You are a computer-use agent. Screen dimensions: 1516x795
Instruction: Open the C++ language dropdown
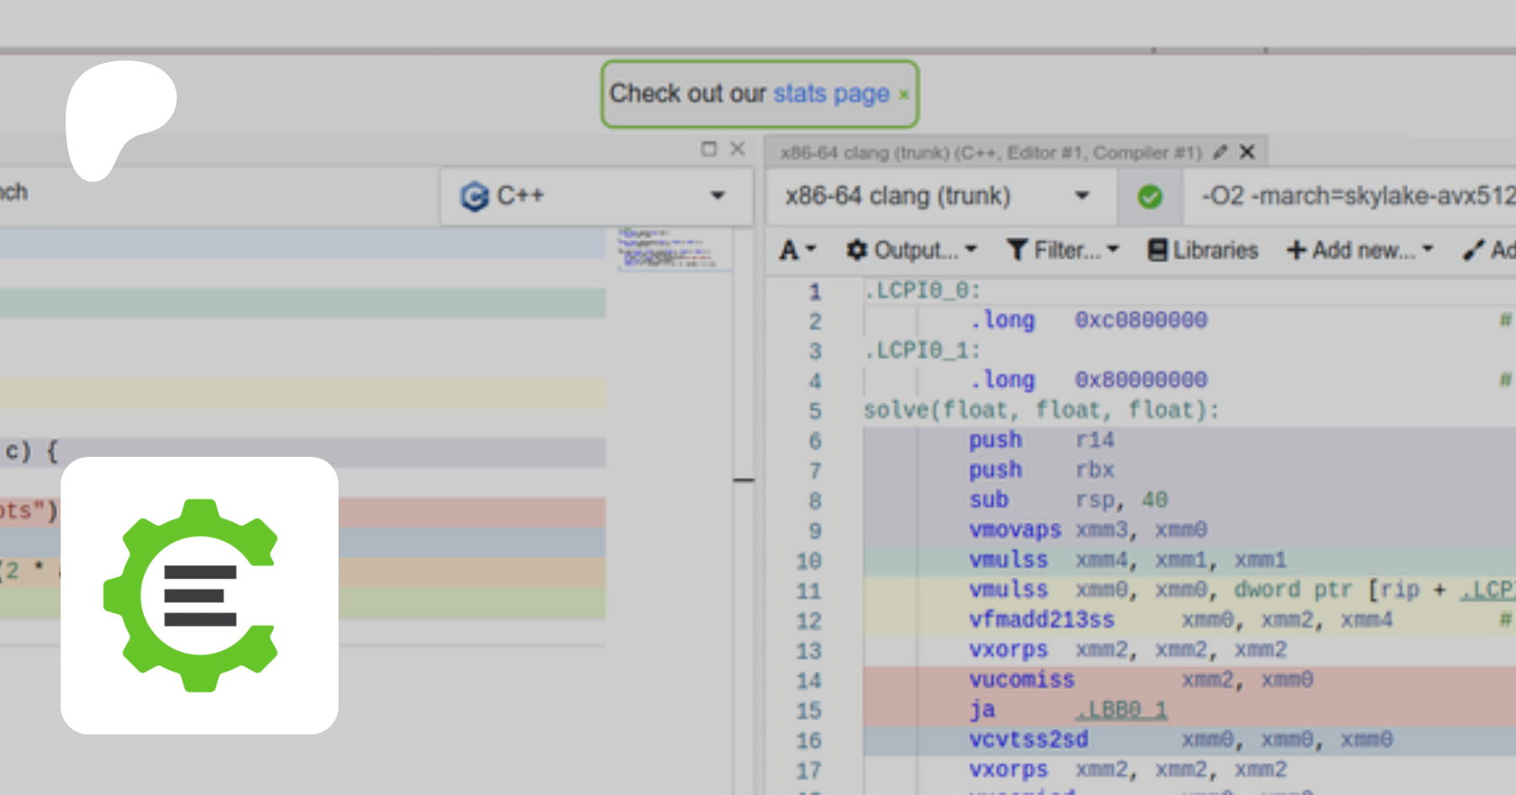coord(595,196)
